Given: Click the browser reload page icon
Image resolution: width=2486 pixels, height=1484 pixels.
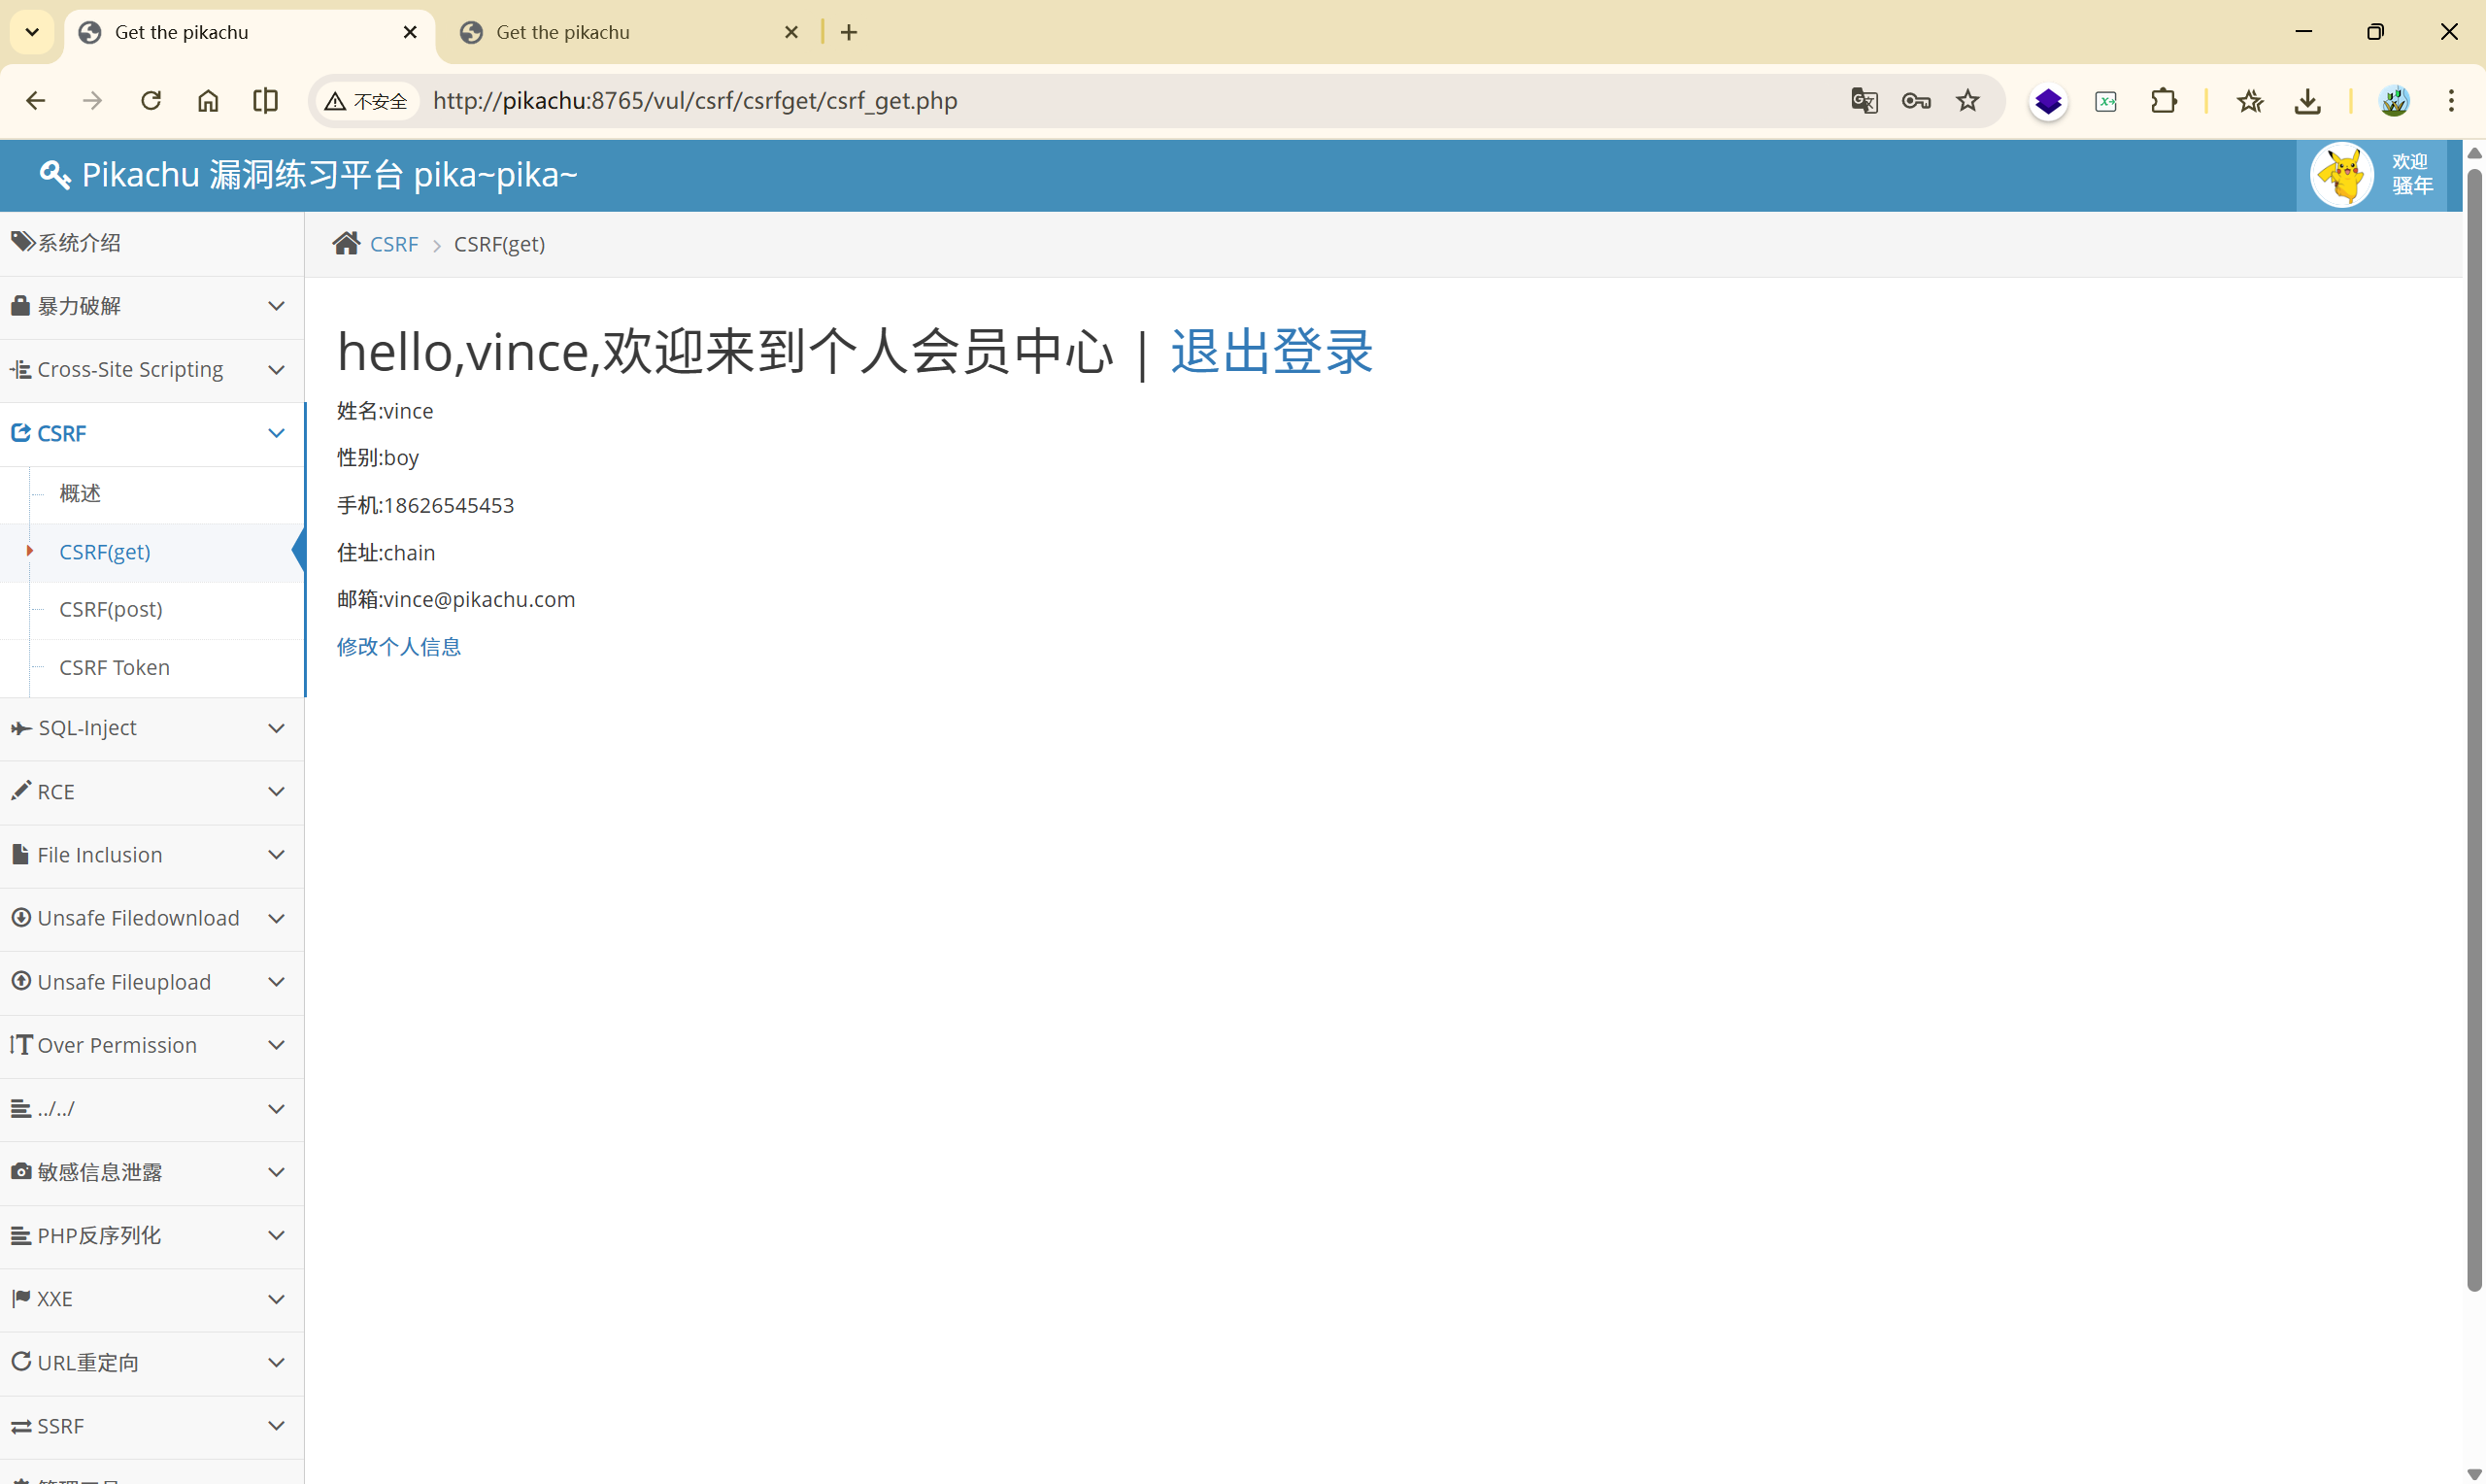Looking at the screenshot, I should click(x=151, y=101).
